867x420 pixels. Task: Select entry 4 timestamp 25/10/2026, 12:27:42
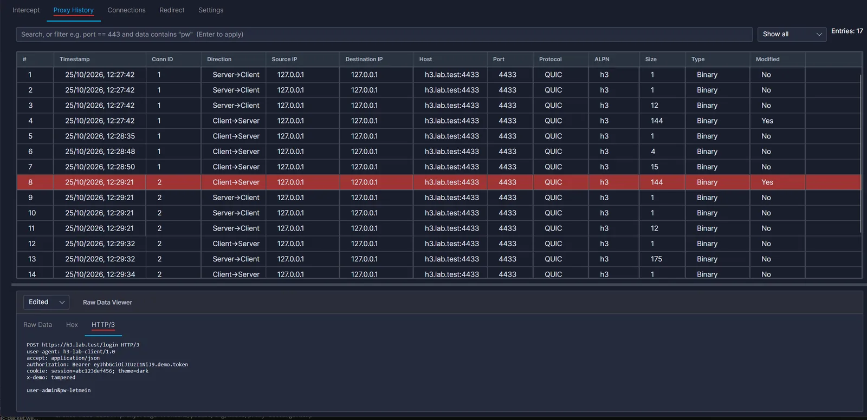[x=100, y=121]
